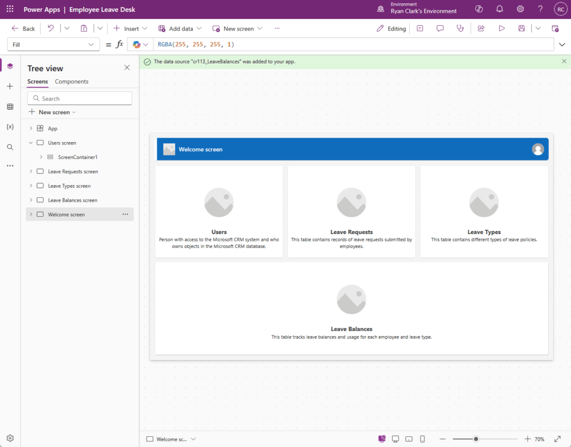Expand the App node in the tree
The width and height of the screenshot is (571, 447).
point(31,129)
